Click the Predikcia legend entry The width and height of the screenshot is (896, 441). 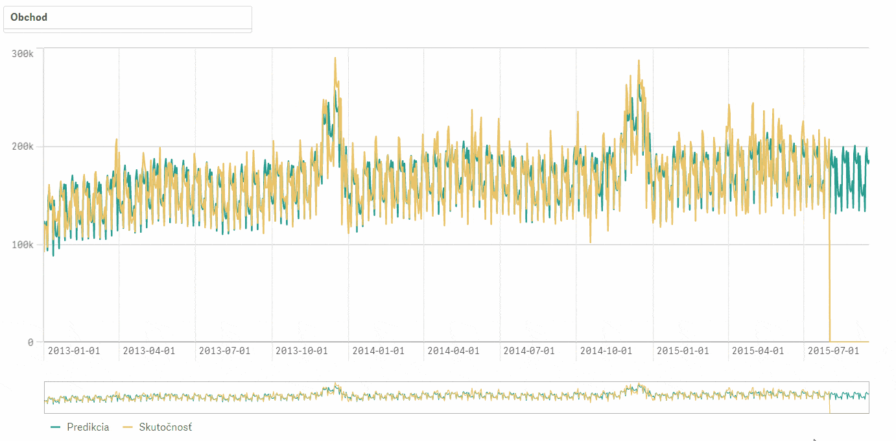(x=80, y=427)
